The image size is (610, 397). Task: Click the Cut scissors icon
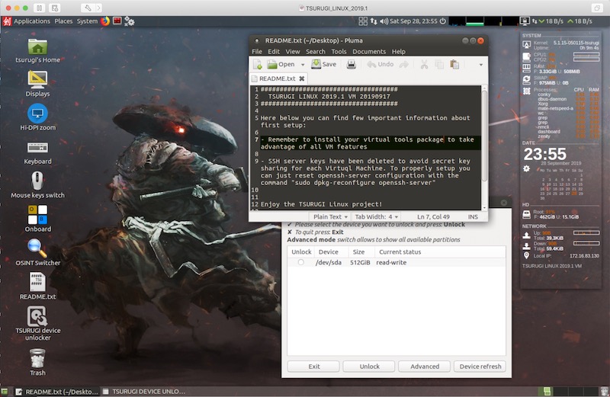425,65
